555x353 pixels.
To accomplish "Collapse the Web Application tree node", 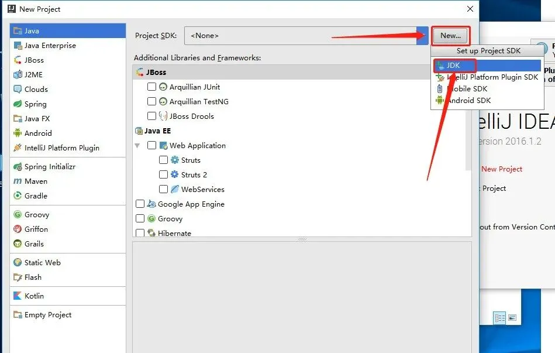I will (x=137, y=145).
